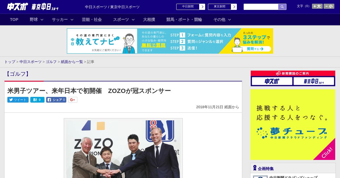Screen dimensions: 340x178
Task: Focus the header search input field
Action: [x=261, y=7]
